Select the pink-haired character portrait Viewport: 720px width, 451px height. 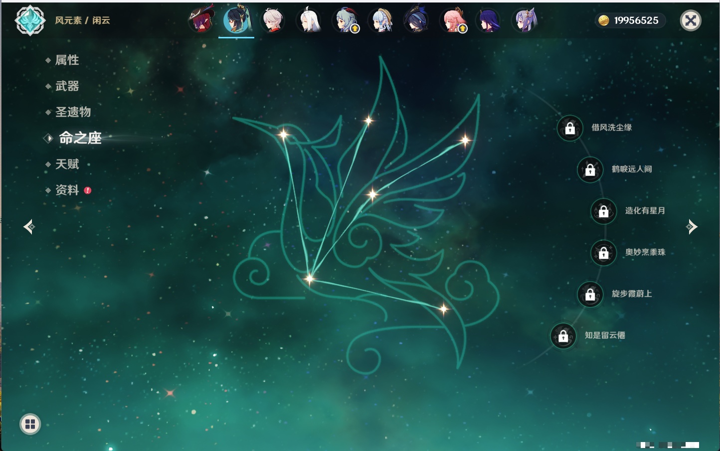(453, 20)
